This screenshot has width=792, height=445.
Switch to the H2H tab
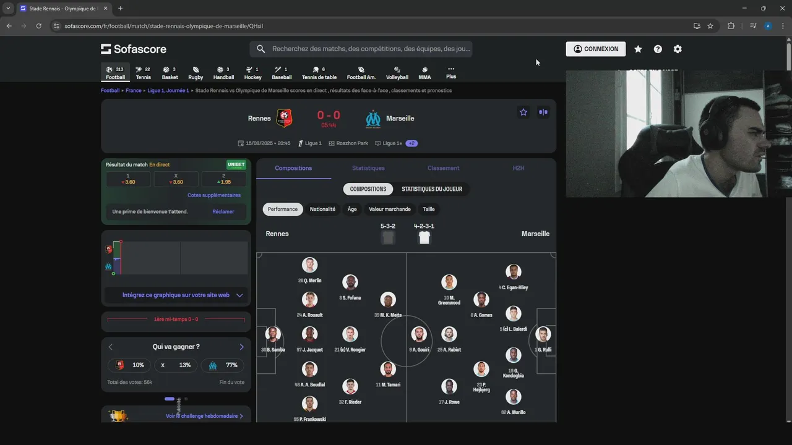[x=519, y=168]
